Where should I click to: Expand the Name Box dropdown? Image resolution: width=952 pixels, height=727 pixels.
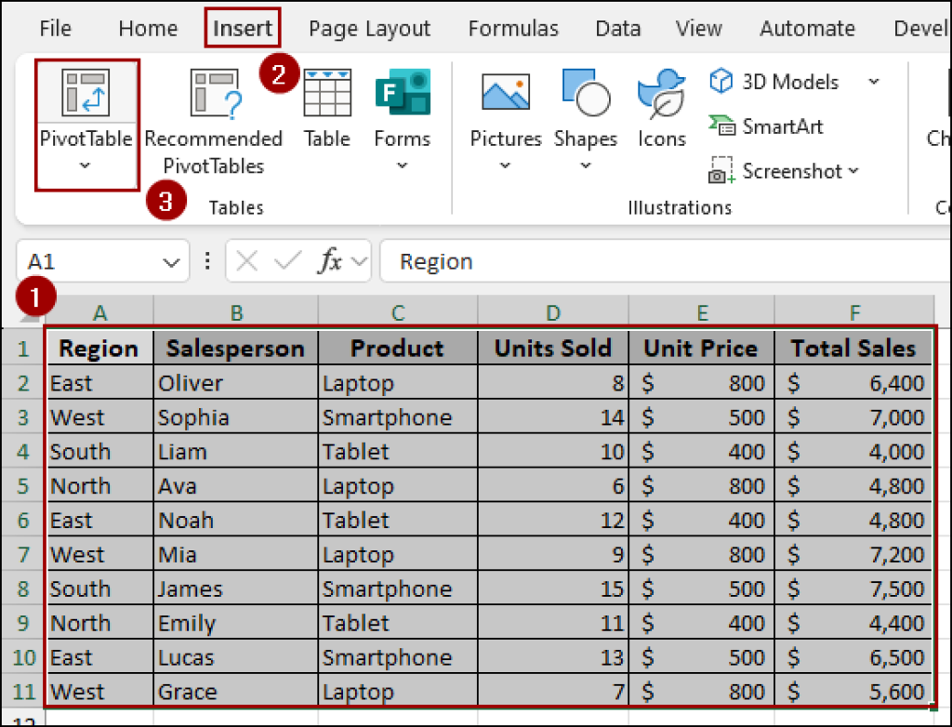(171, 262)
